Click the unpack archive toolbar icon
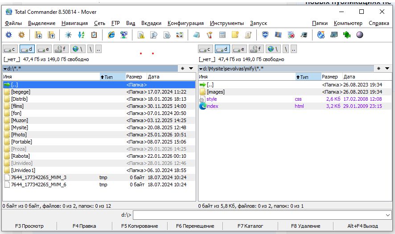 pos(52,35)
